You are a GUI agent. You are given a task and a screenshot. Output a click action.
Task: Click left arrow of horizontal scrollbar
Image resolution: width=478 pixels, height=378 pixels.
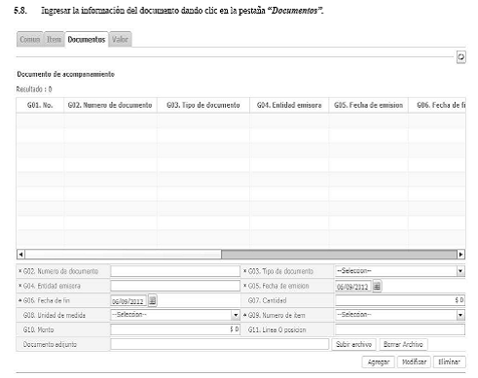[20, 255]
